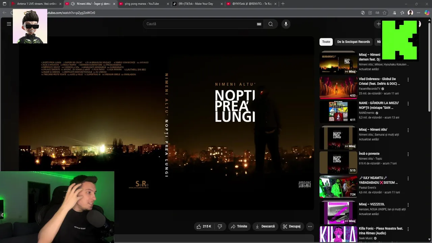Open NANEmernic channel name
This screenshot has width=432, height=243.
(x=367, y=113)
